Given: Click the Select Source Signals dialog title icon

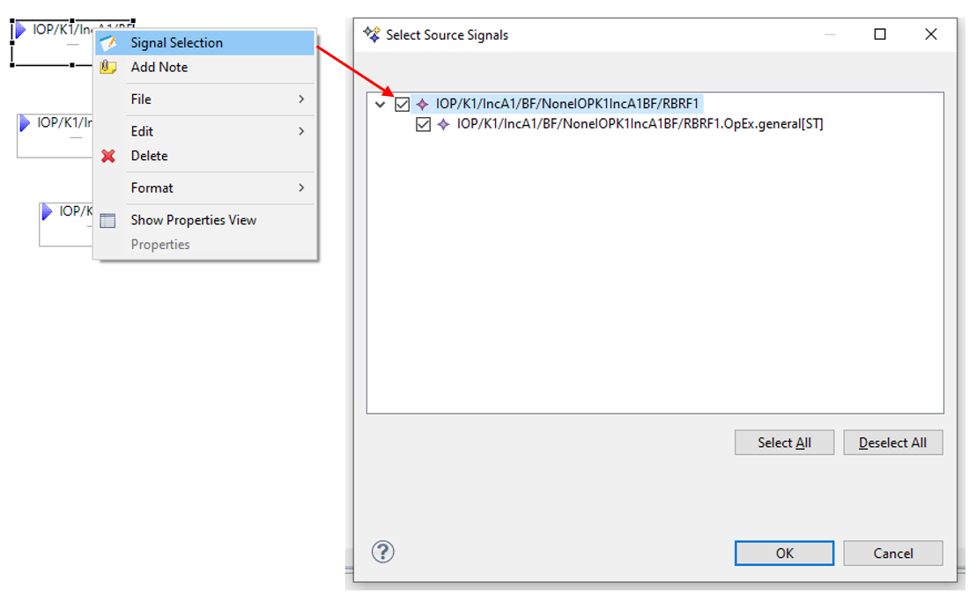Looking at the screenshot, I should (372, 35).
